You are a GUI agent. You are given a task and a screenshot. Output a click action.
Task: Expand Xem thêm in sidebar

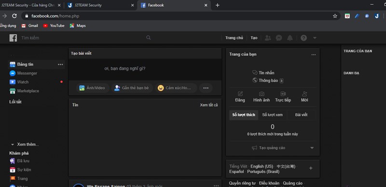click(25, 144)
